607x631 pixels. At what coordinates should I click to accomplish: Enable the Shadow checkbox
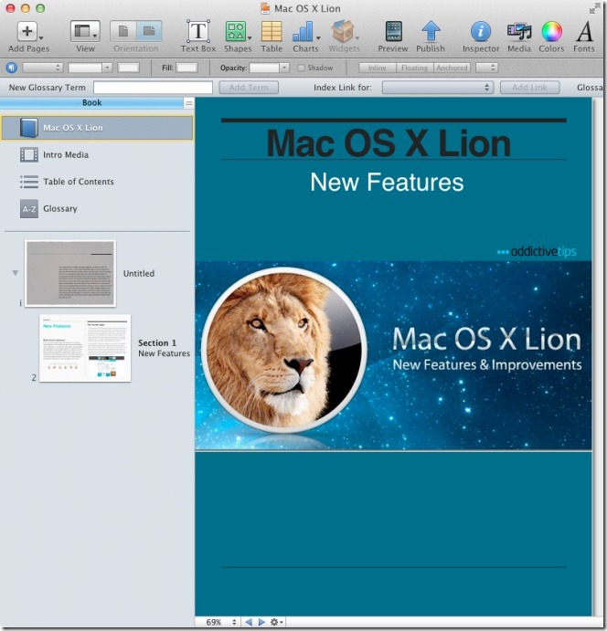[x=301, y=68]
